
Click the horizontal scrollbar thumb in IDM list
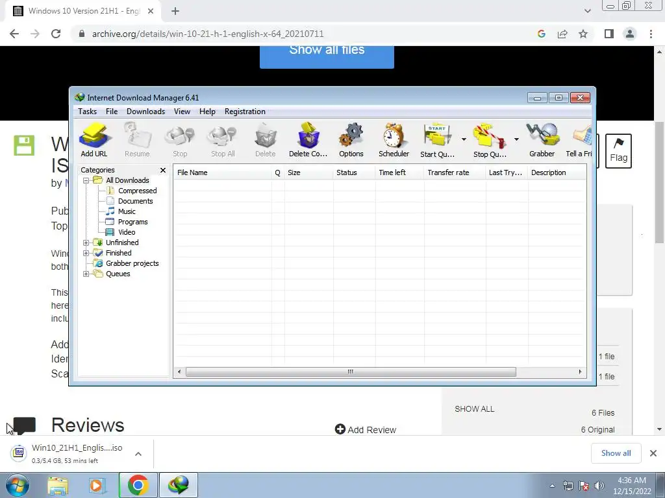tap(351, 372)
